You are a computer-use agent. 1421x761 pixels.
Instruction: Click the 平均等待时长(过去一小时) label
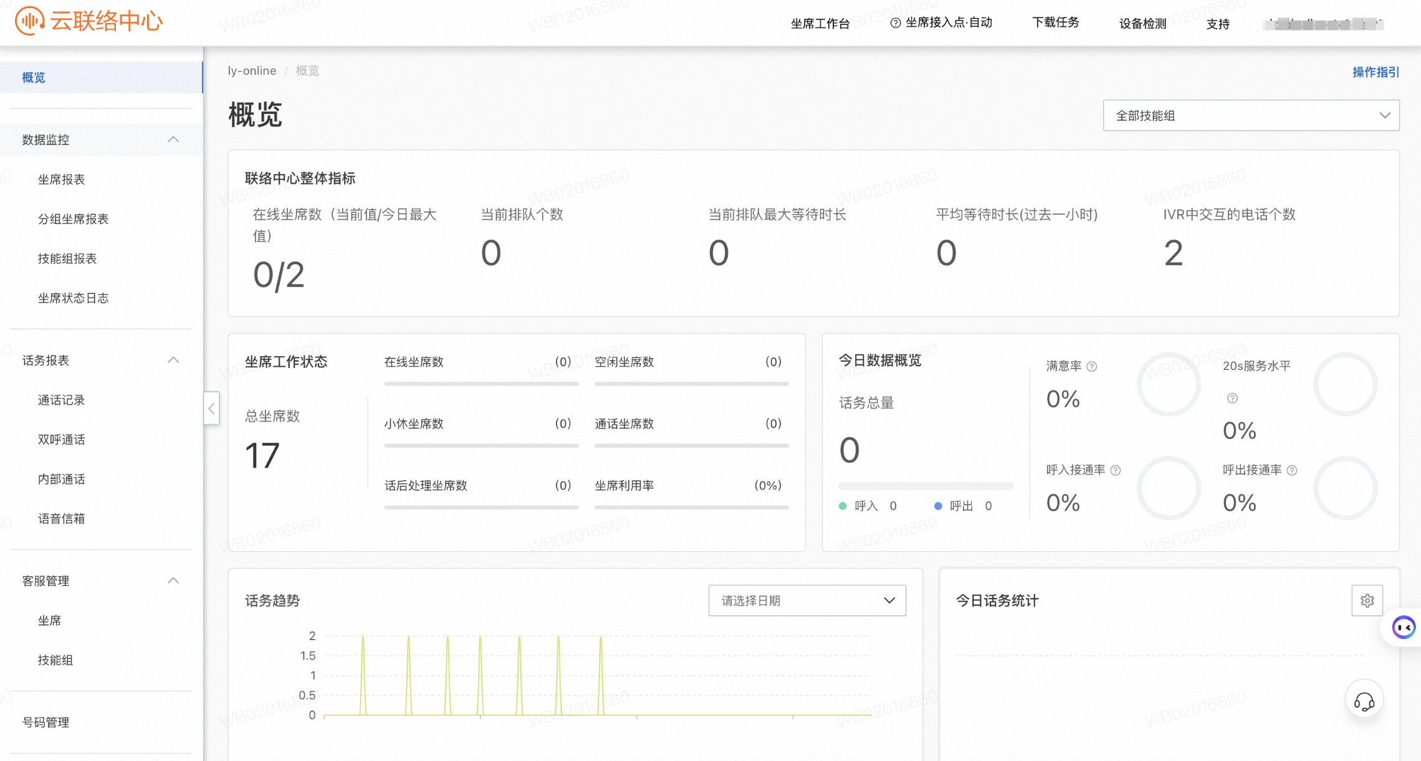coord(1017,215)
